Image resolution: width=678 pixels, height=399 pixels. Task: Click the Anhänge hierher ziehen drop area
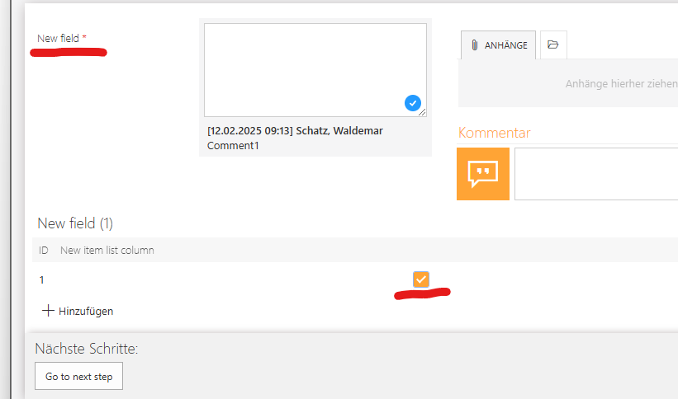[567, 83]
